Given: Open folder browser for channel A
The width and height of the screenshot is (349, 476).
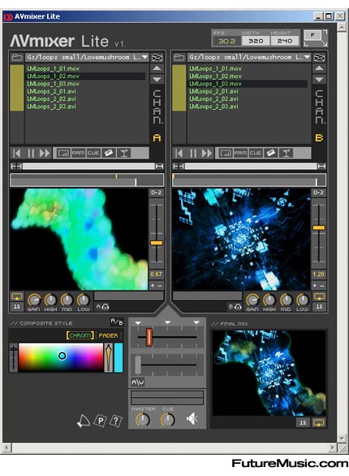Looking at the screenshot, I should [x=17, y=57].
